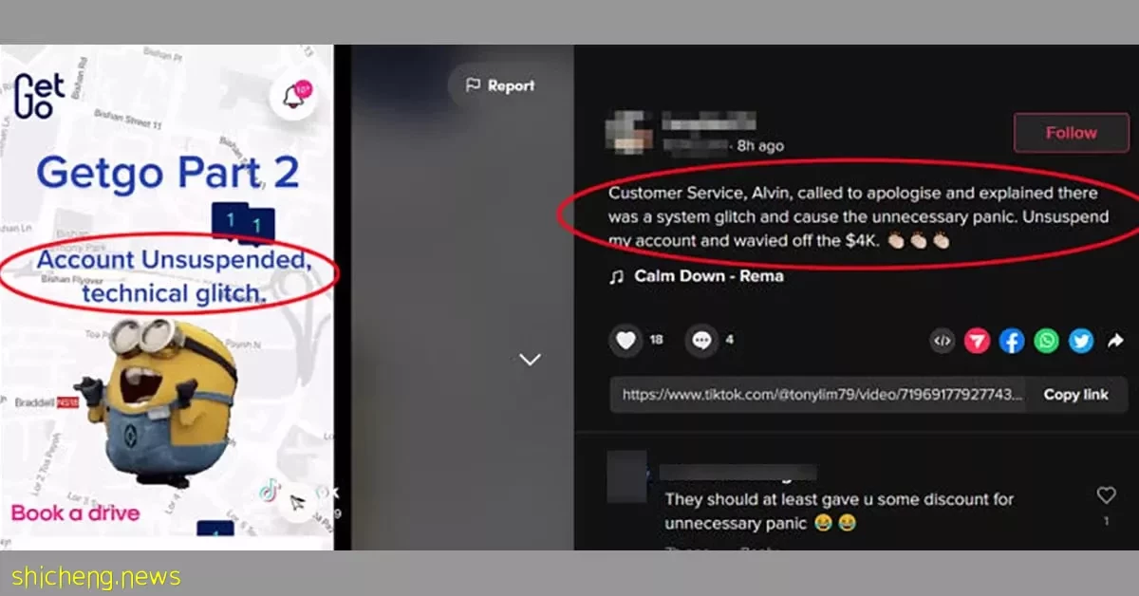Click the Report button

click(x=500, y=85)
